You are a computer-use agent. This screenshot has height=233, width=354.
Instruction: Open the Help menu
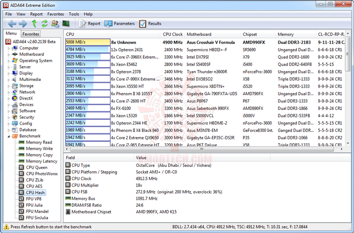(x=88, y=14)
